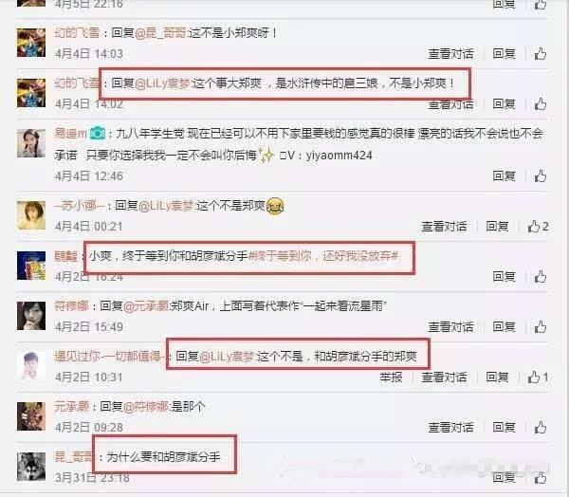The width and height of the screenshot is (569, 497).
Task: Reply to 易遥m's comment
Action: click(x=504, y=176)
